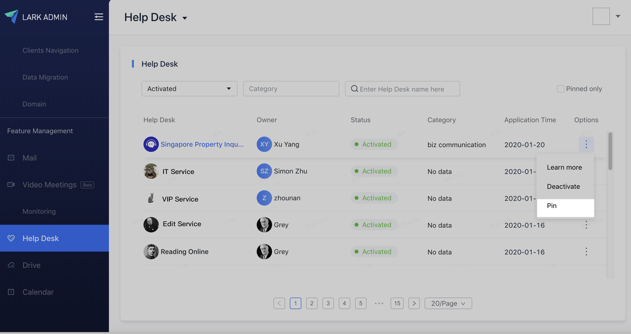Click the Category filter input field
Image resolution: width=631 pixels, height=334 pixels.
291,89
